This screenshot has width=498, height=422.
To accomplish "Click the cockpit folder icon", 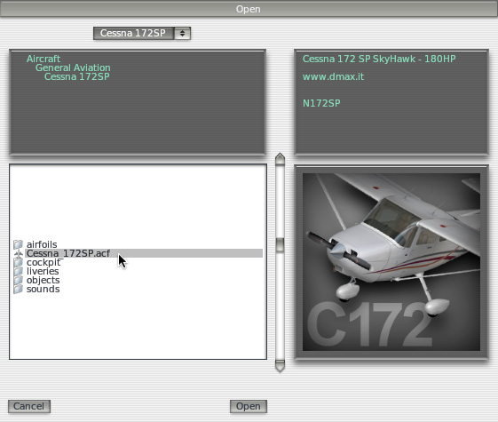I will (18, 262).
